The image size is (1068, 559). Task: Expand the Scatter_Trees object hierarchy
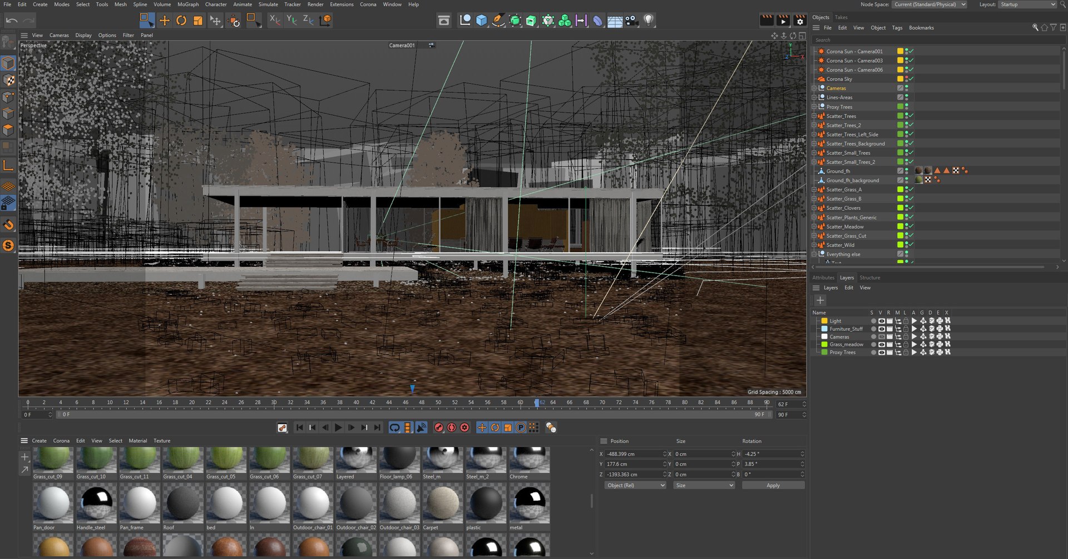814,116
